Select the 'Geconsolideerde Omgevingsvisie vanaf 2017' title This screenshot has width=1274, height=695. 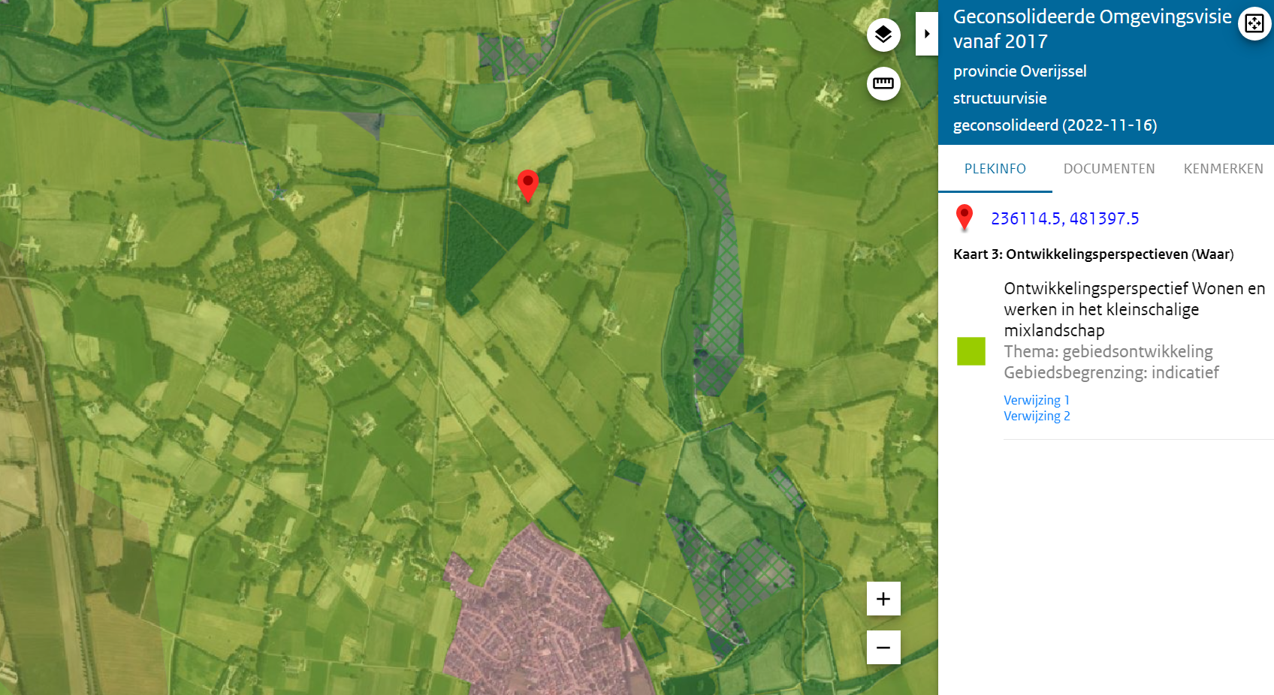tap(1092, 29)
